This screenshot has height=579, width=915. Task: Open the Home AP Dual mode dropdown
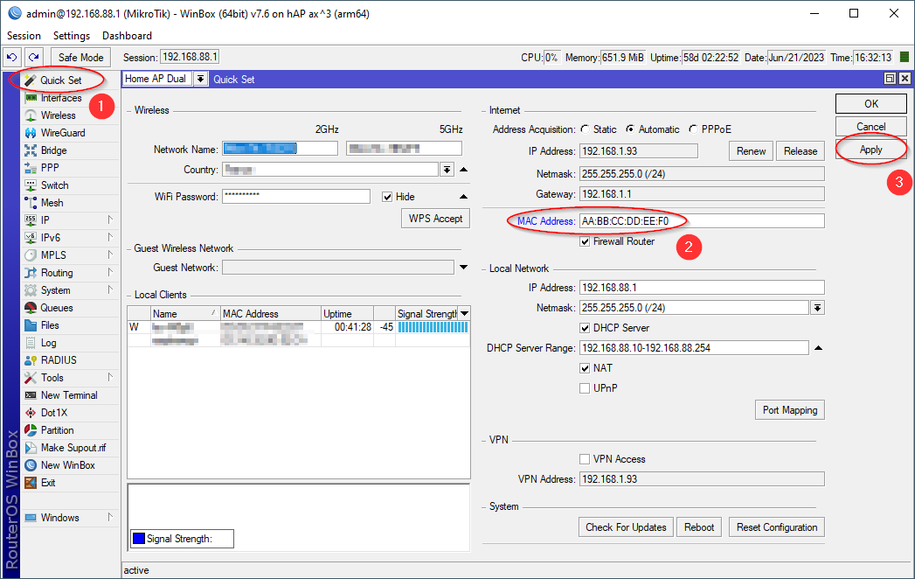201,79
